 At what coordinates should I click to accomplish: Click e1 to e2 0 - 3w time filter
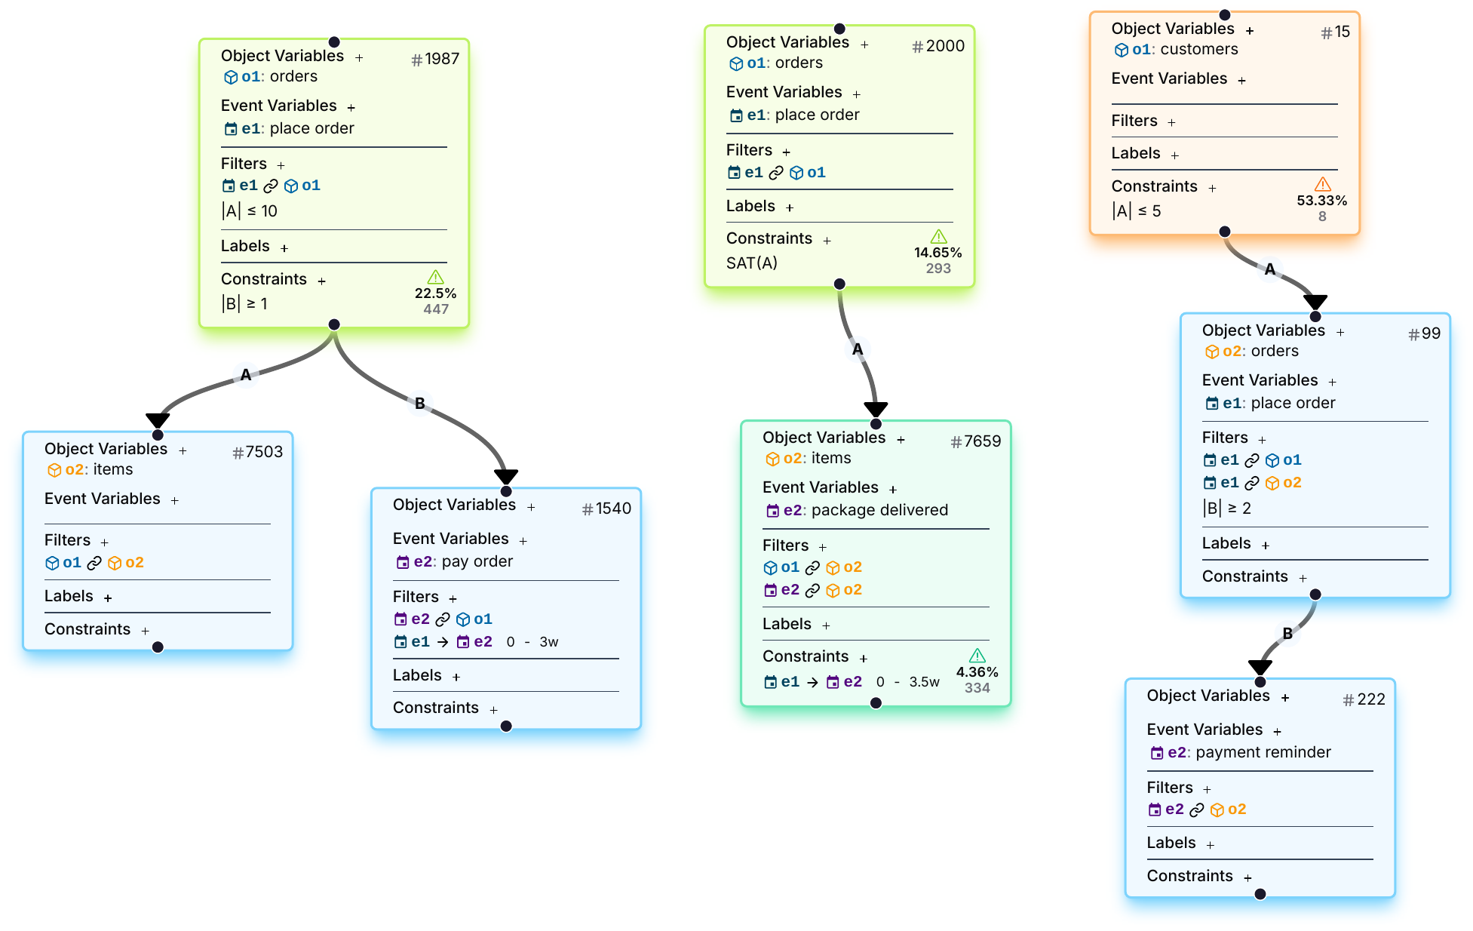(x=475, y=642)
